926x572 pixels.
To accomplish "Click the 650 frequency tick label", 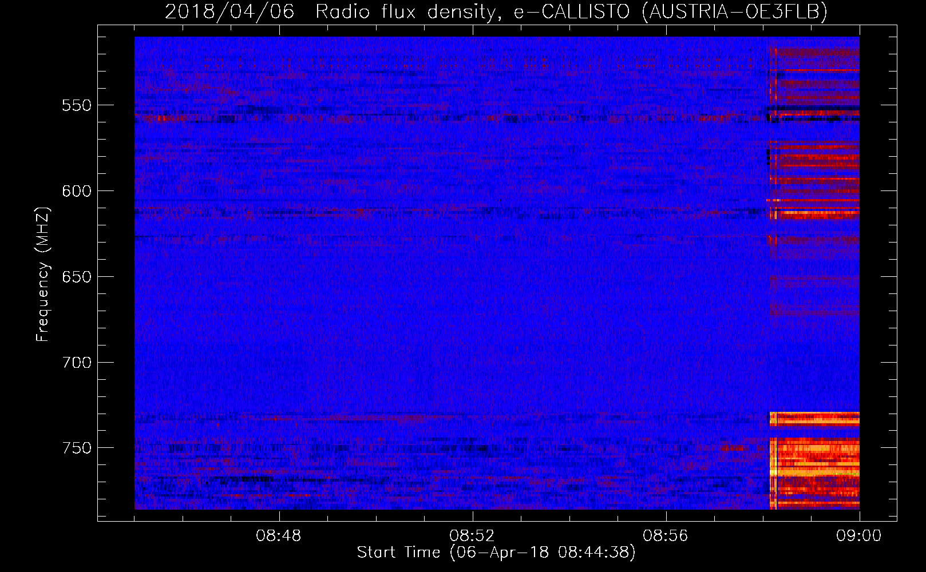I will click(77, 277).
